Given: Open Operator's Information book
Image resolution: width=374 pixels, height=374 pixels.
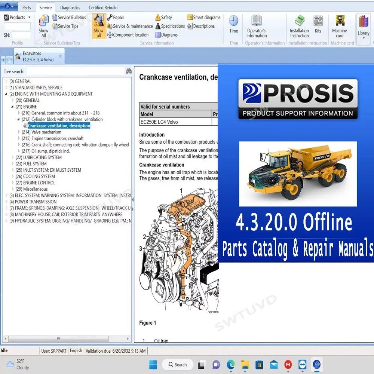Looking at the screenshot, I should tap(257, 26).
